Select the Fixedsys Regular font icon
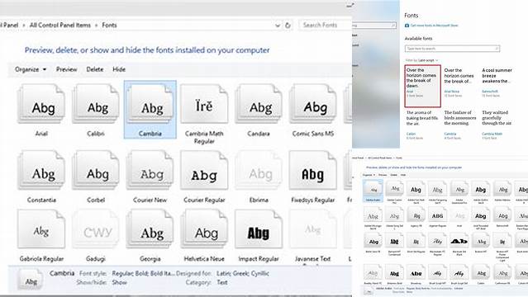 (x=313, y=170)
